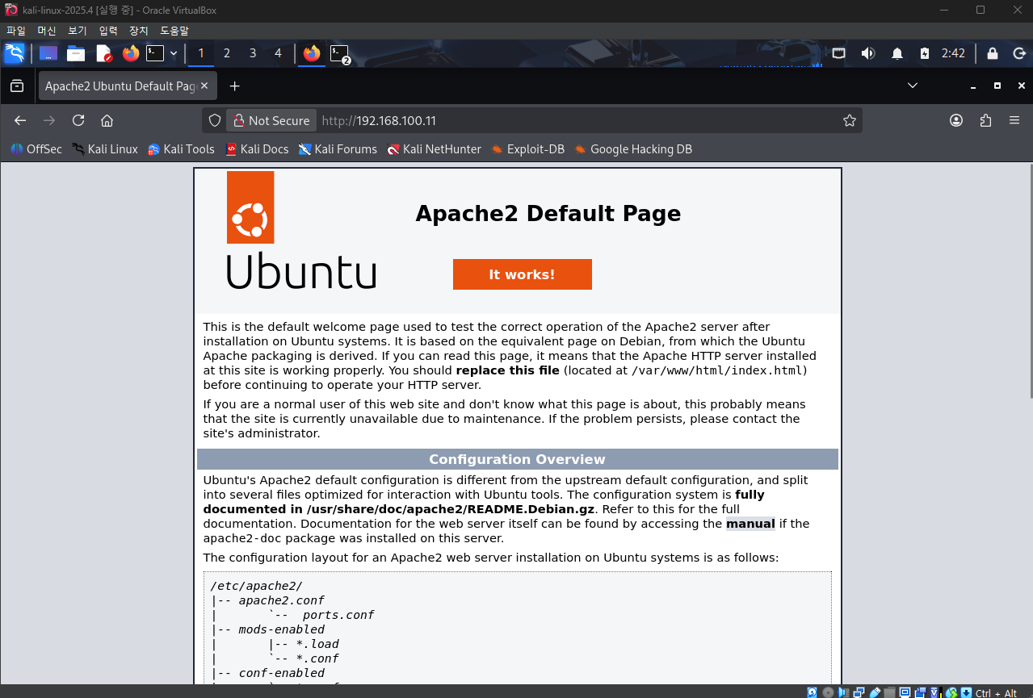Launch Firefox from the panel launcher

131,53
